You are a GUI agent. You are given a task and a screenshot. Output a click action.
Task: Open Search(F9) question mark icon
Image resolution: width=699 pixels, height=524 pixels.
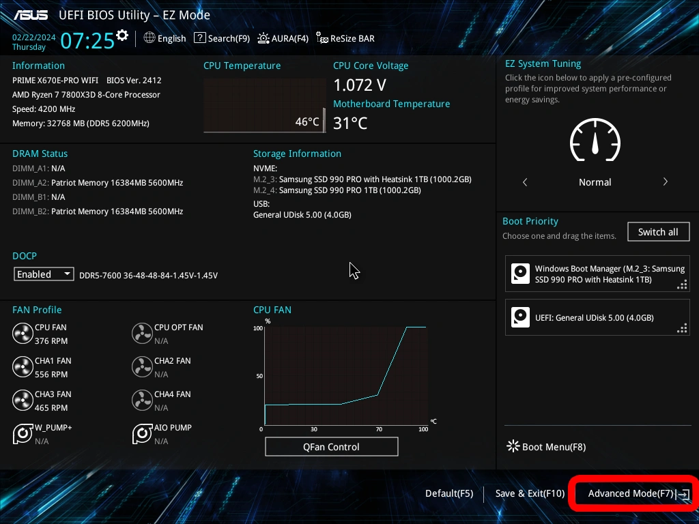200,38
